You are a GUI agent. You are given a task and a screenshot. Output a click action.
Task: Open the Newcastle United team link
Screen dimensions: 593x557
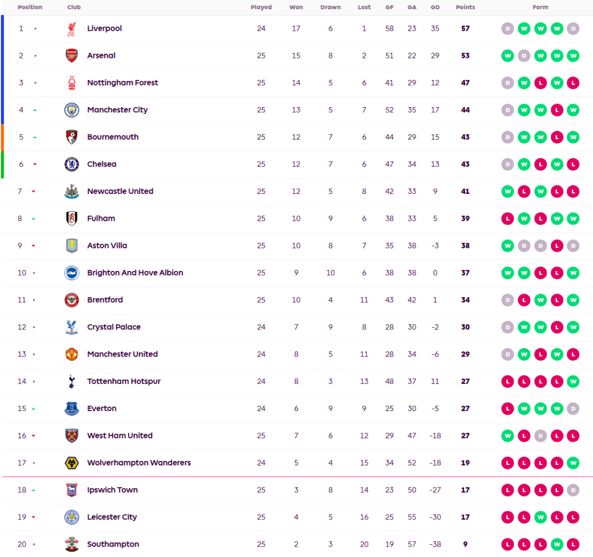pos(120,192)
